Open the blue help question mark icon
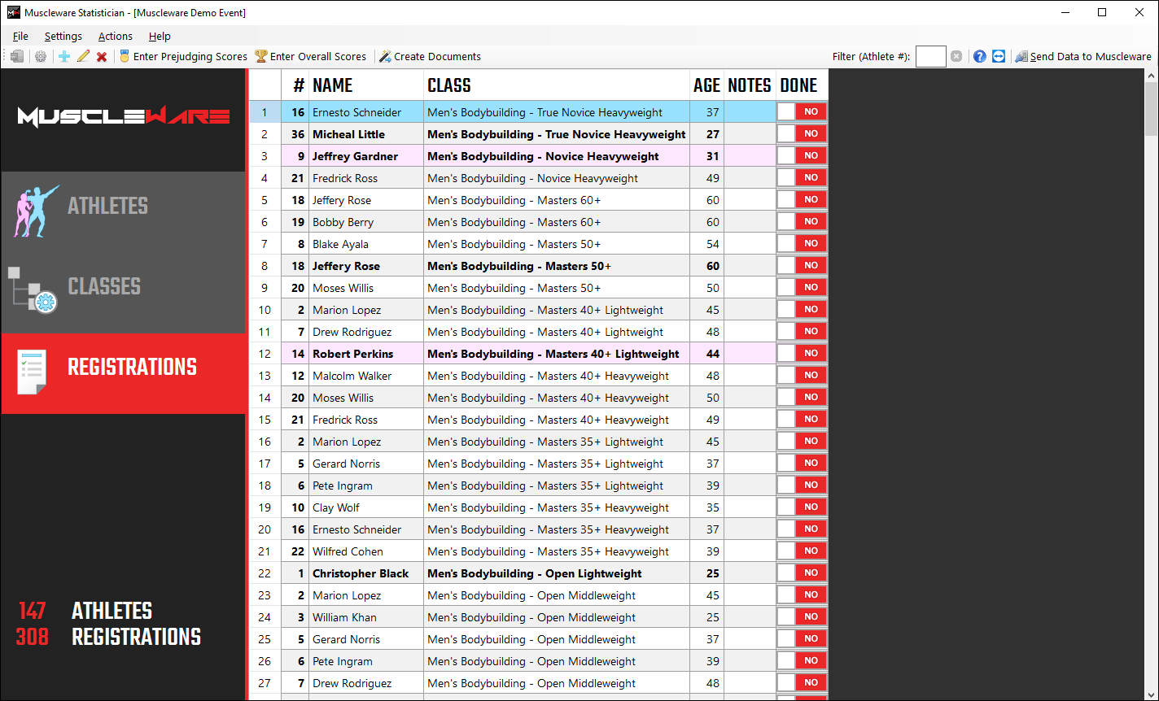Screen dimensions: 1159x701 pyautogui.click(x=980, y=57)
